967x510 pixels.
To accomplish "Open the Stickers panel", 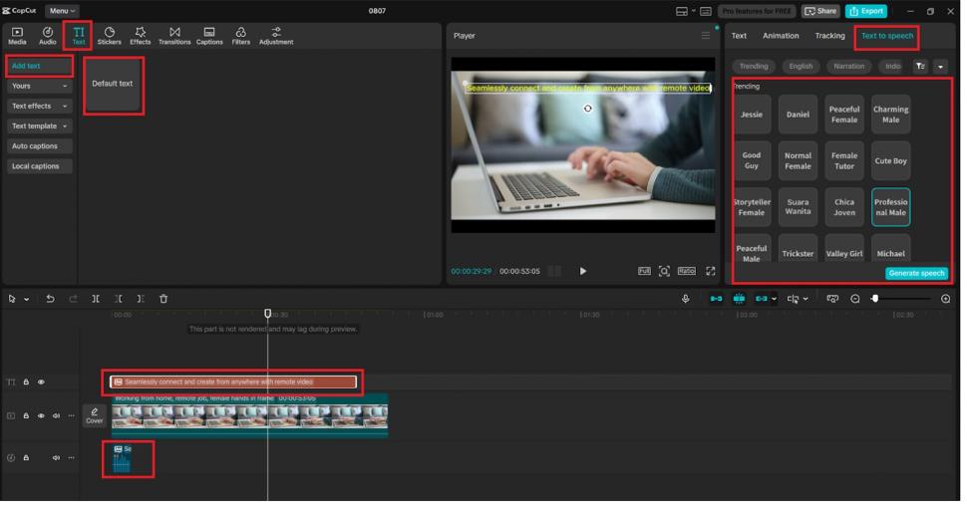I will (109, 36).
